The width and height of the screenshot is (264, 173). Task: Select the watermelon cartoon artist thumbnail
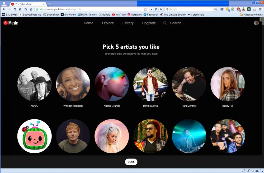34,136
